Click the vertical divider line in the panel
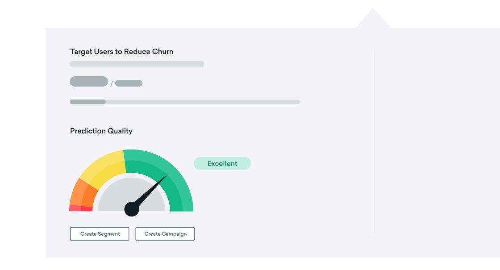Screen dimensions: 500x270 click(374, 142)
